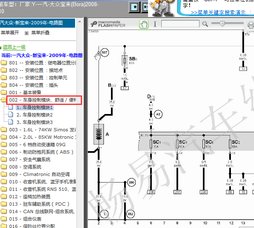Click the 汽大众-新宝来-2009年-电路图 title bar
The height and width of the screenshot is (228, 254).
[37, 23]
